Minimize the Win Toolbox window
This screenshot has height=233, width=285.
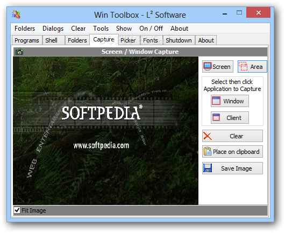coord(225,13)
